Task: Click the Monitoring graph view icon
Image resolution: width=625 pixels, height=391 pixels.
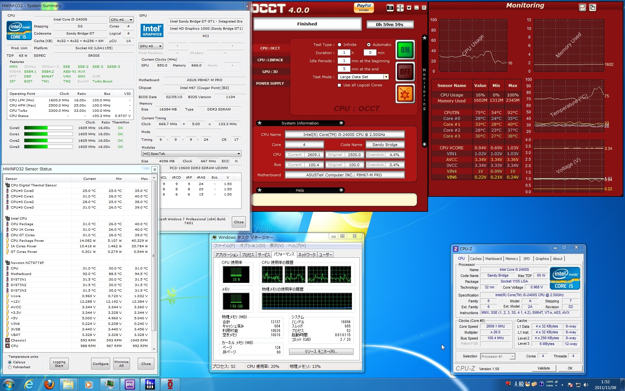Action: pyautogui.click(x=582, y=7)
